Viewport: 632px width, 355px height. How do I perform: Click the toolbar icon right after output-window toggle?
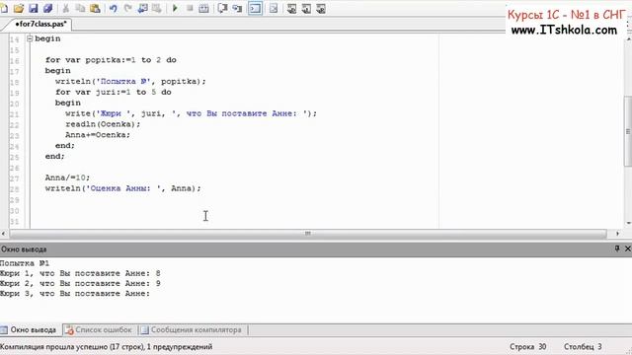[x=274, y=9]
